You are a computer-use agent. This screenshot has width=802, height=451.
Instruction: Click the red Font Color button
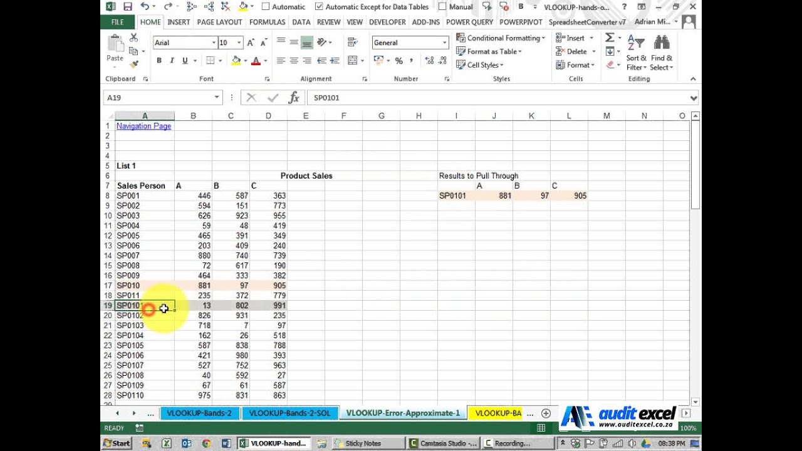[x=256, y=61]
